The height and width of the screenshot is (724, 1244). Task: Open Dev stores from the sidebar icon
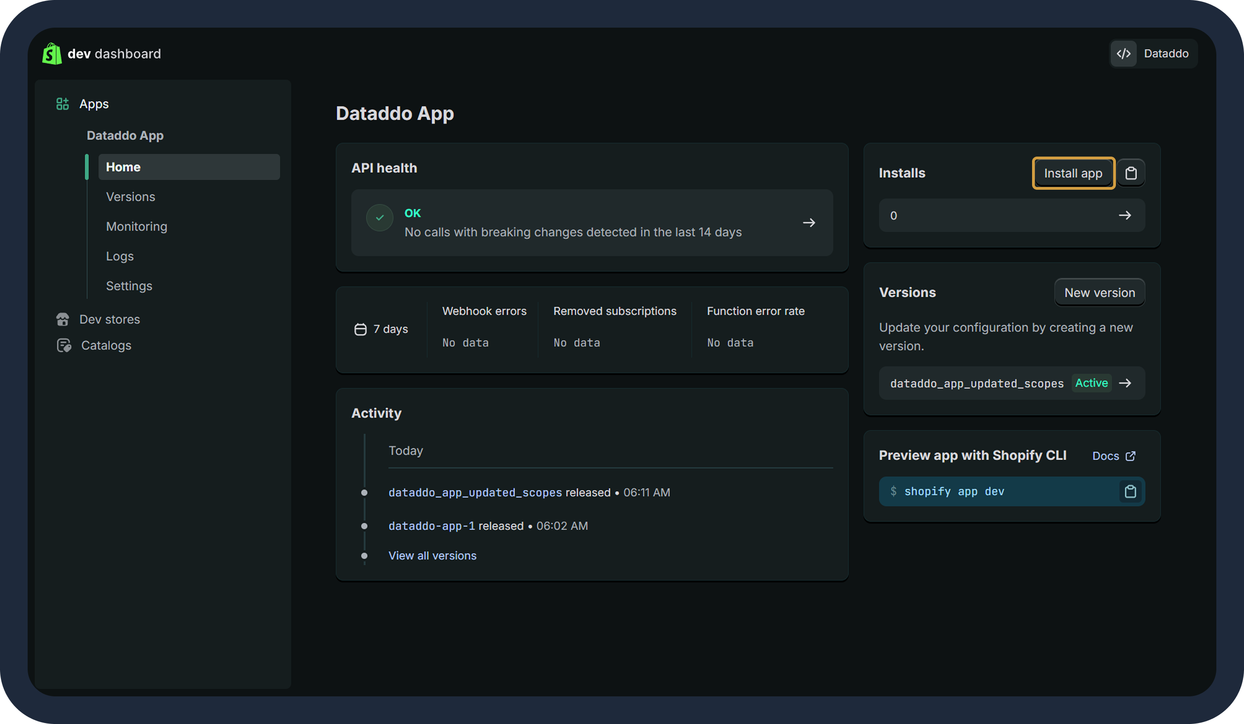tap(63, 319)
